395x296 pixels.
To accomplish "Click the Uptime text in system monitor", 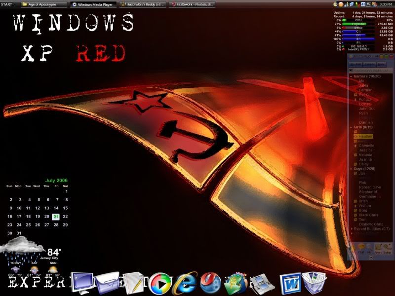I will [x=339, y=13].
